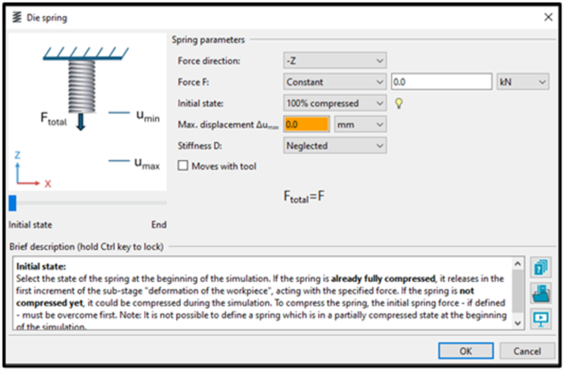Enable the Moves with tool checkbox

[x=183, y=166]
